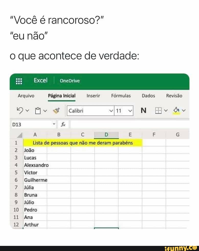
Task: Switch to the Dados ribbon tab
Action: pos(148,96)
